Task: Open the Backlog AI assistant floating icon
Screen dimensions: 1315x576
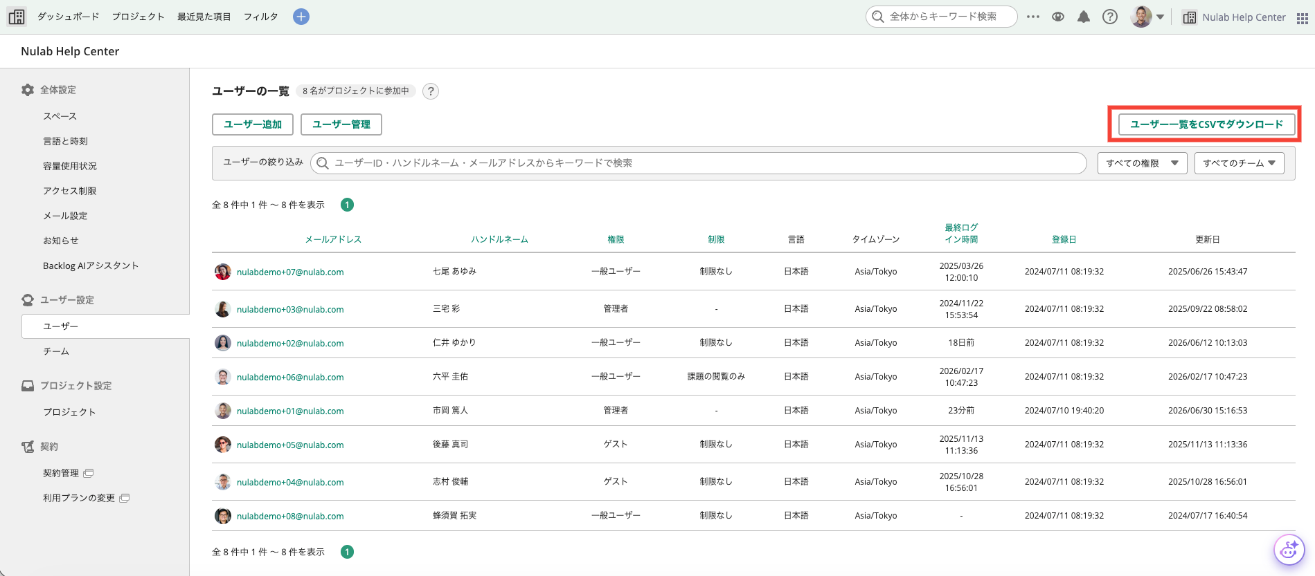Action: click(1289, 550)
